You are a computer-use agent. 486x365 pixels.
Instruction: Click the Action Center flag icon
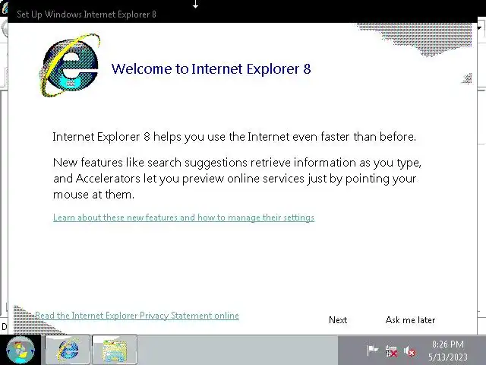point(372,351)
